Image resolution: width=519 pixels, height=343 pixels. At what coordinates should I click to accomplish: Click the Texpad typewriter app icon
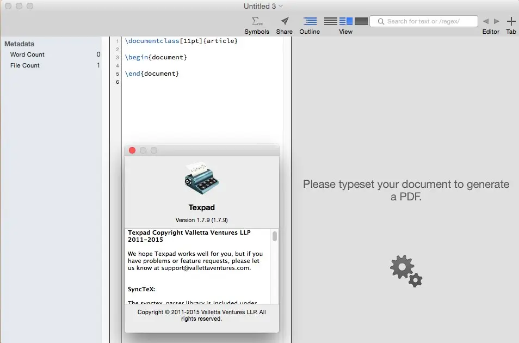202,178
